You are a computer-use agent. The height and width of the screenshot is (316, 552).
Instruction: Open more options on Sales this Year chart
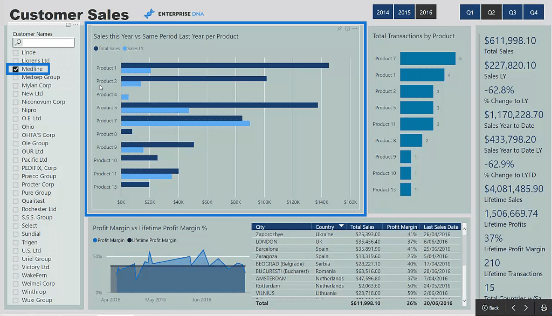click(x=355, y=29)
